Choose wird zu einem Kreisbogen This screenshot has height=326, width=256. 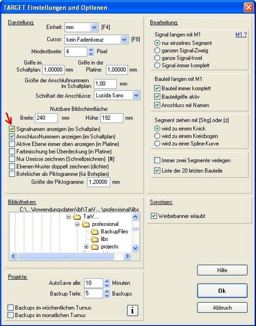tap(157, 136)
